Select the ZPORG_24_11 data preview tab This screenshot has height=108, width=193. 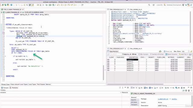tap(135, 49)
